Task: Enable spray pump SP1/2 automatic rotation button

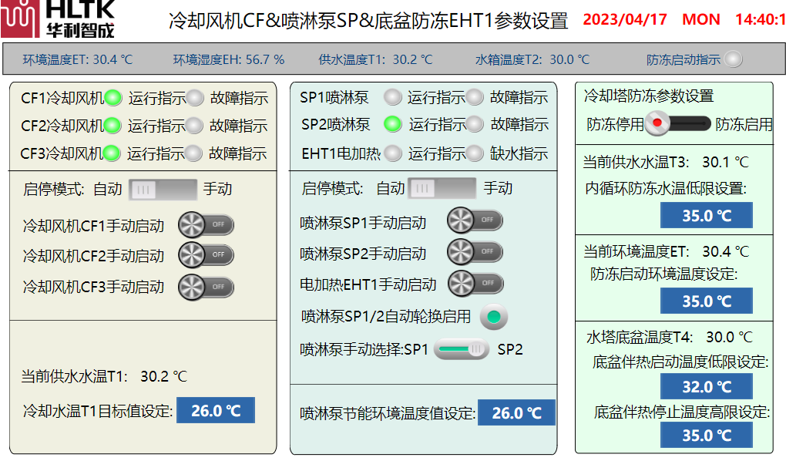Action: pos(494,316)
